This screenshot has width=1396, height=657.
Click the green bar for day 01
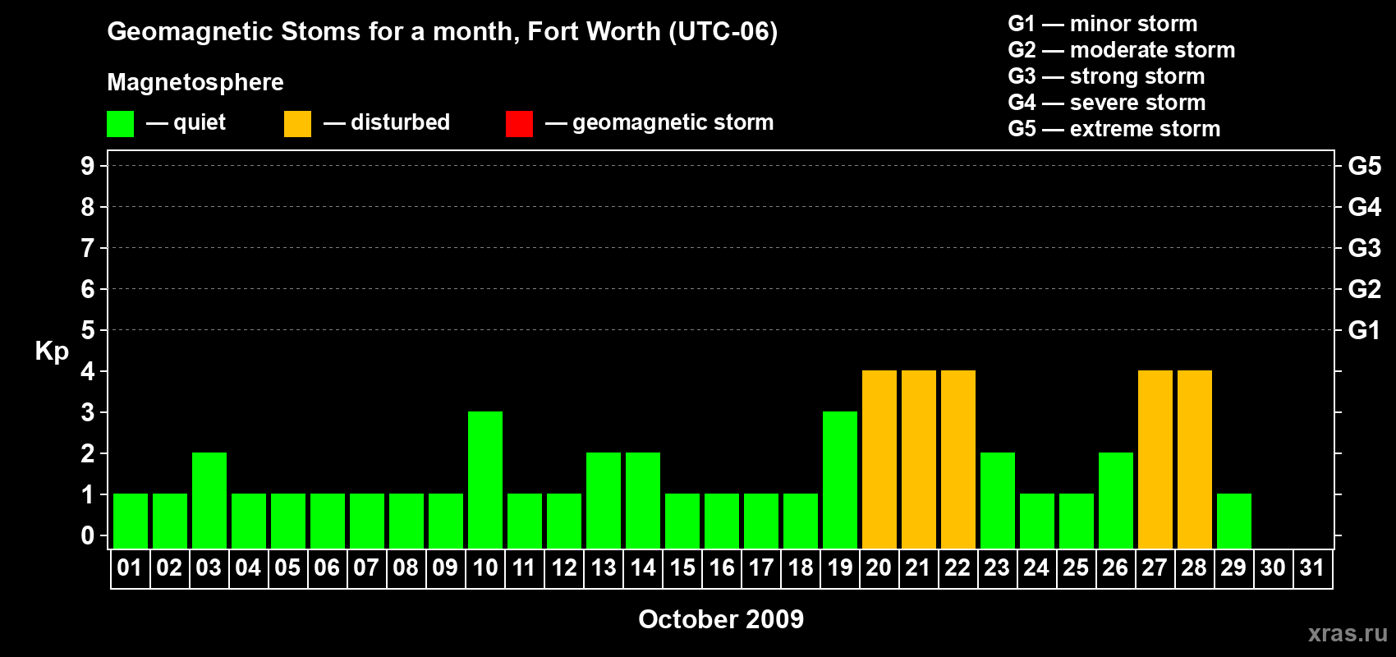131,521
